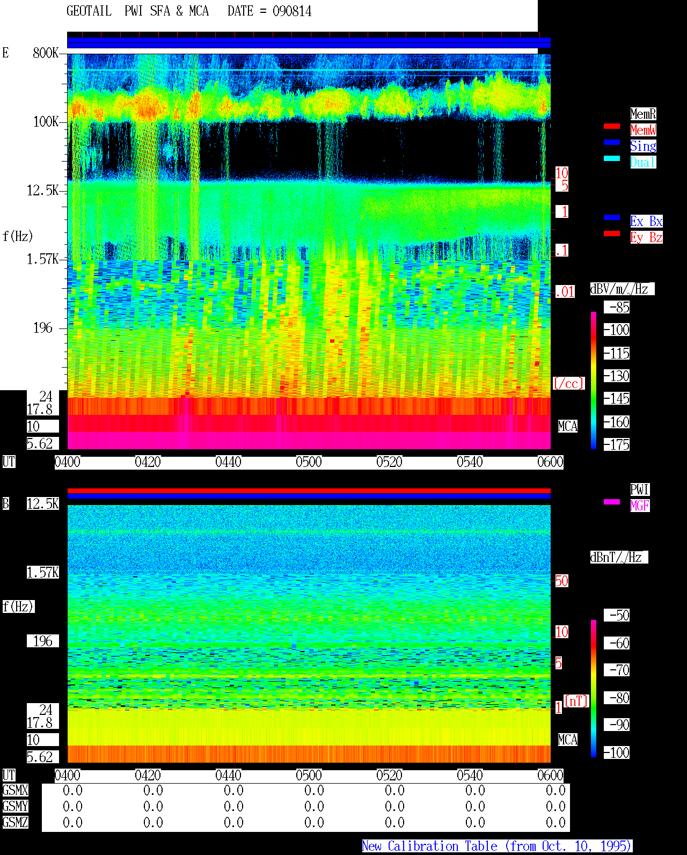Click the 800K frequency label on E panel

point(46,53)
